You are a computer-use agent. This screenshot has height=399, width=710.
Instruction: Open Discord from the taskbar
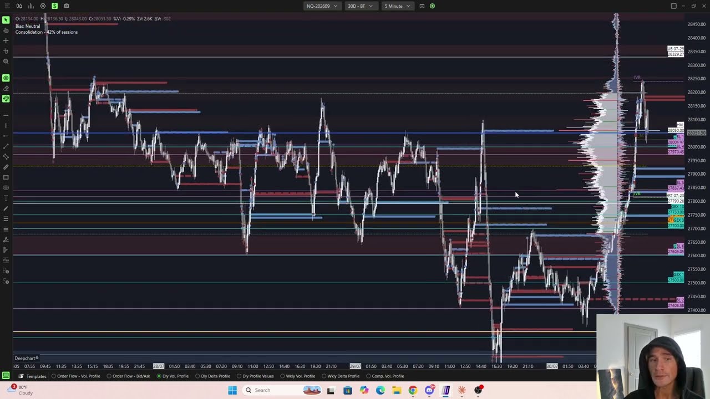point(429,390)
